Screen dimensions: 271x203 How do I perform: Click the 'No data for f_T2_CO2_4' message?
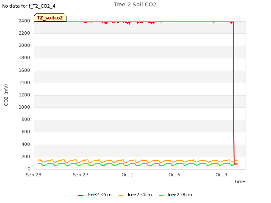coord(29,6)
